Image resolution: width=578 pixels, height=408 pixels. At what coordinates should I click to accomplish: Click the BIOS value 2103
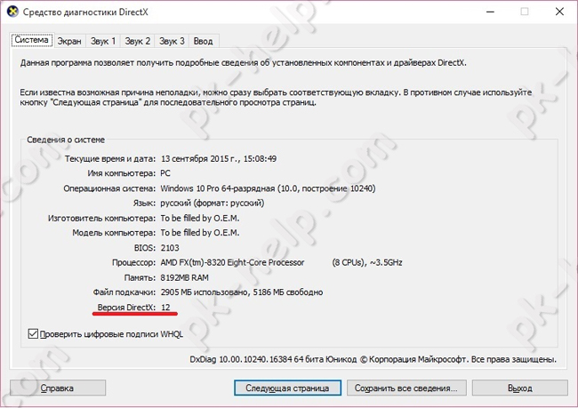(x=170, y=248)
